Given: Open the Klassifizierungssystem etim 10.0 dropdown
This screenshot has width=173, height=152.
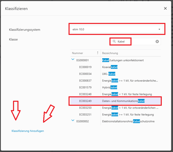Looking at the screenshot, I should [x=117, y=29].
